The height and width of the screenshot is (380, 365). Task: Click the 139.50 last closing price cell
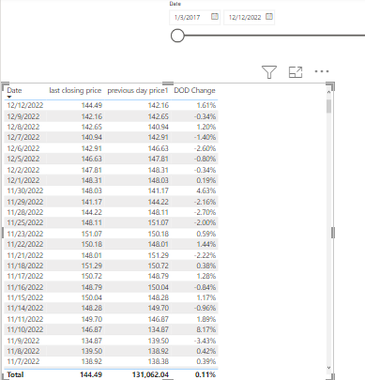click(92, 351)
